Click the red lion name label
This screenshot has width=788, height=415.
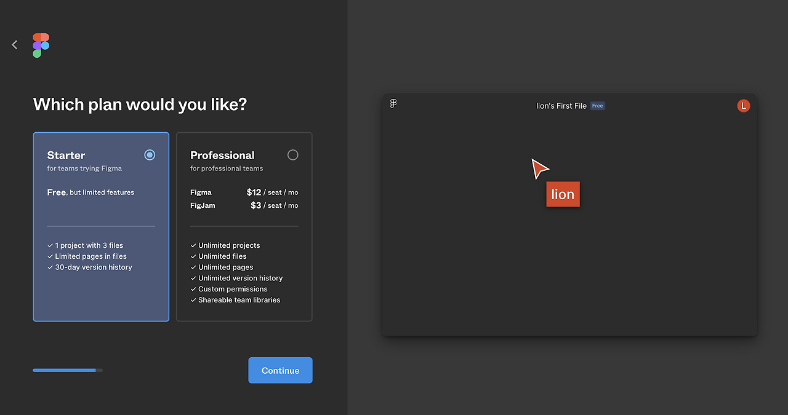click(563, 194)
